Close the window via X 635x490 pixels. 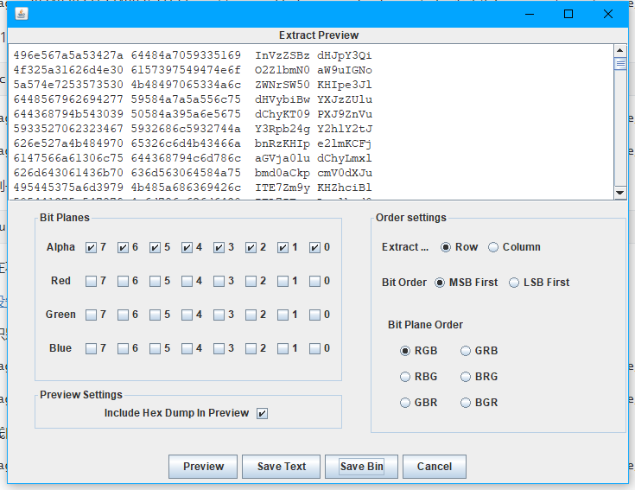pos(608,14)
